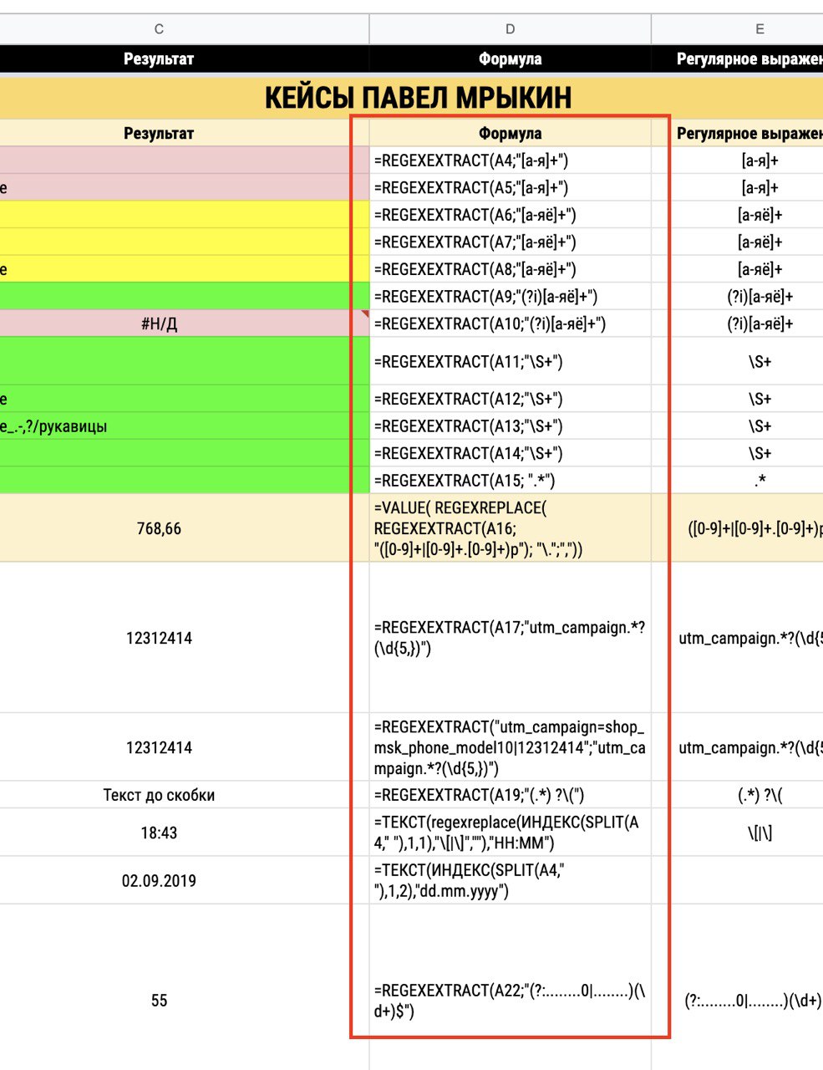Click the \S+ regex beside the A14 formula
The image size is (823, 1070).
pos(737,453)
